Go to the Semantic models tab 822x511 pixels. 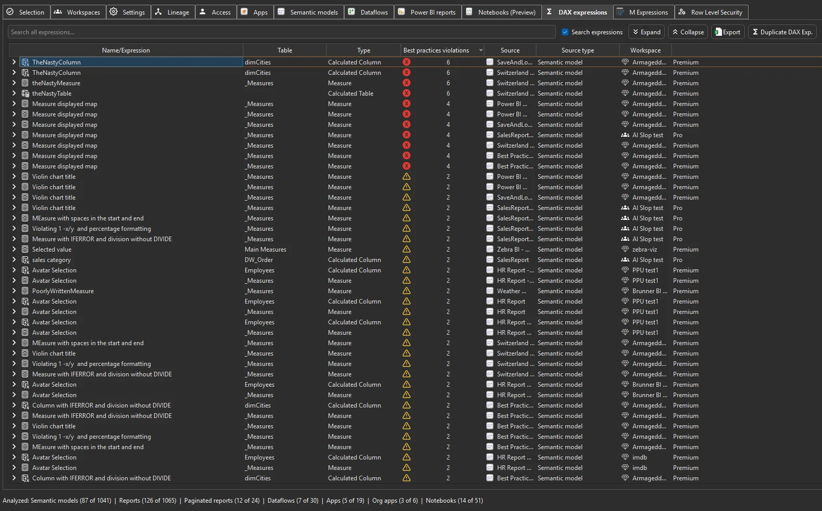click(308, 12)
